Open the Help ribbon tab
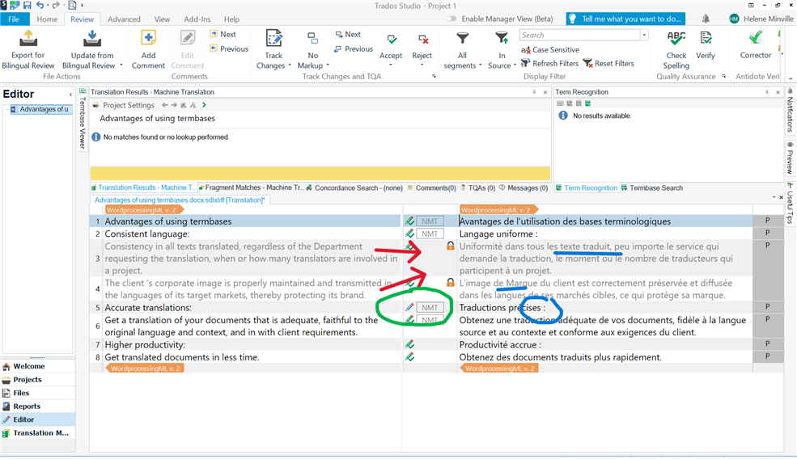The width and height of the screenshot is (797, 459). pos(231,19)
